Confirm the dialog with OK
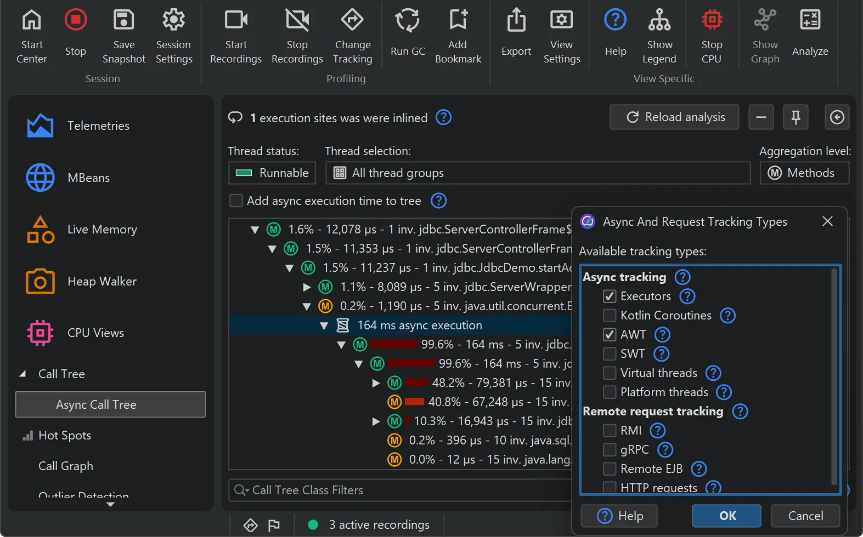863x537 pixels. pyautogui.click(x=727, y=516)
